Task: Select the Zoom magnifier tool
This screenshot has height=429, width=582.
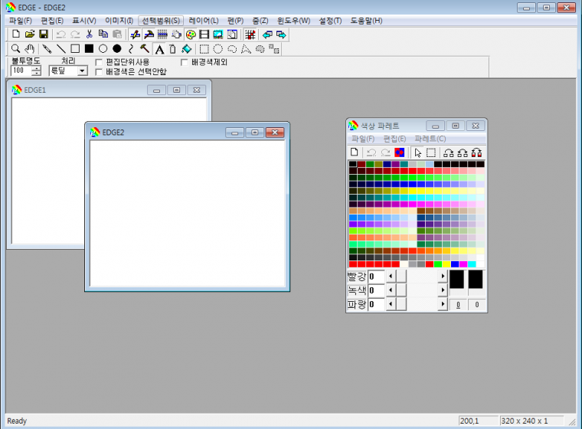Action: tap(15, 49)
